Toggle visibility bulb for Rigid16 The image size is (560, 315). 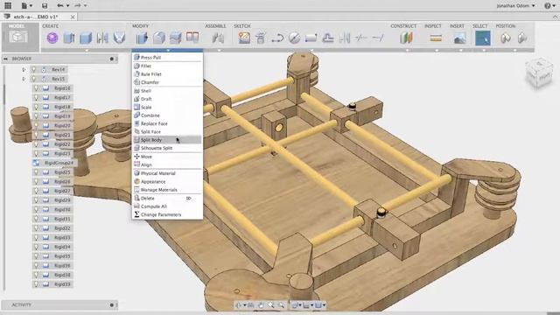pyautogui.click(x=36, y=87)
